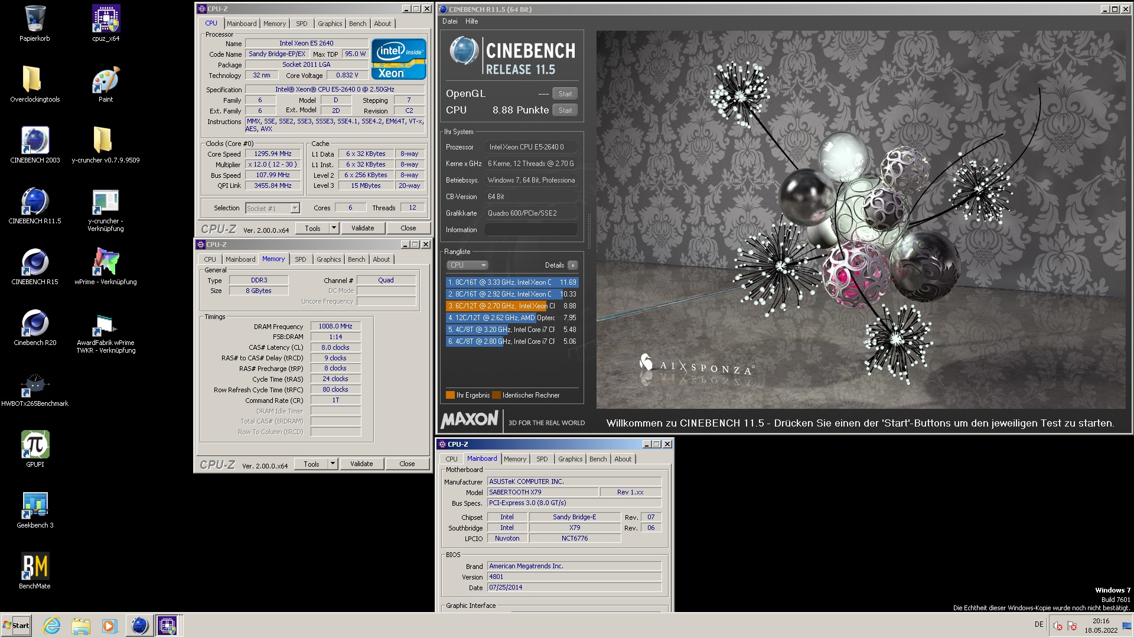Open the Papierkorb desktop icon
This screenshot has width=1134, height=638.
click(x=35, y=24)
